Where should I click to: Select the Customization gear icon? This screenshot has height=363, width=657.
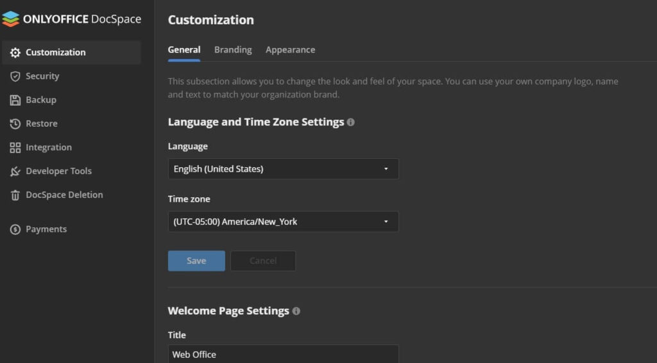click(15, 52)
